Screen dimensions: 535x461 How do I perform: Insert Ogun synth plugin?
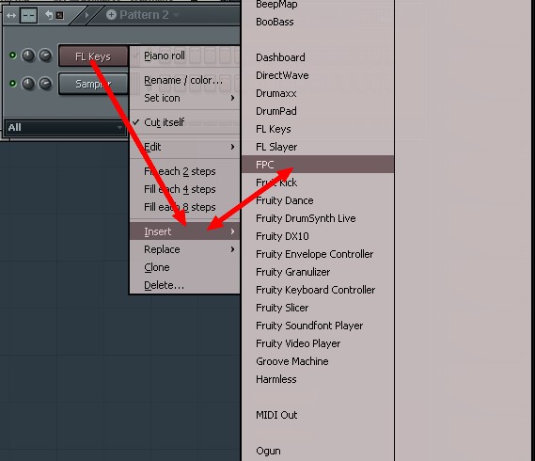coord(318,451)
